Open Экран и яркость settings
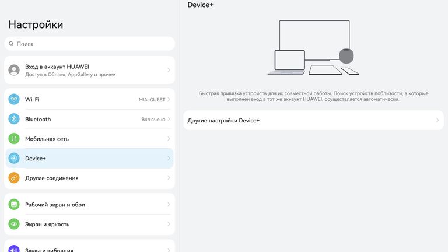 [89, 224]
